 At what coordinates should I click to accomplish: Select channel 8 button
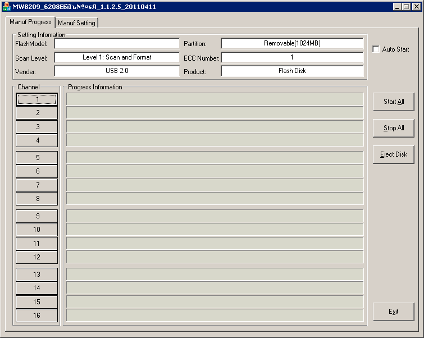pos(37,199)
